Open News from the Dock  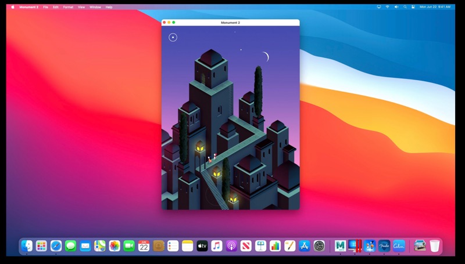coord(246,245)
